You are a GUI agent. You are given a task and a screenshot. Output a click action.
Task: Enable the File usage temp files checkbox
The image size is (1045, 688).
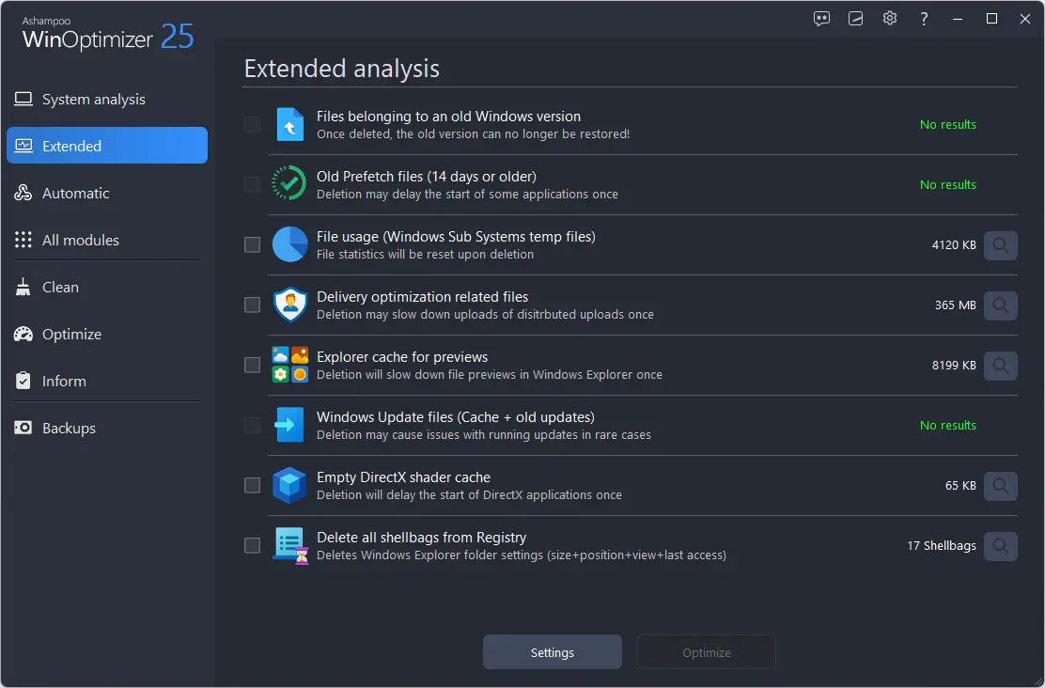click(x=252, y=244)
